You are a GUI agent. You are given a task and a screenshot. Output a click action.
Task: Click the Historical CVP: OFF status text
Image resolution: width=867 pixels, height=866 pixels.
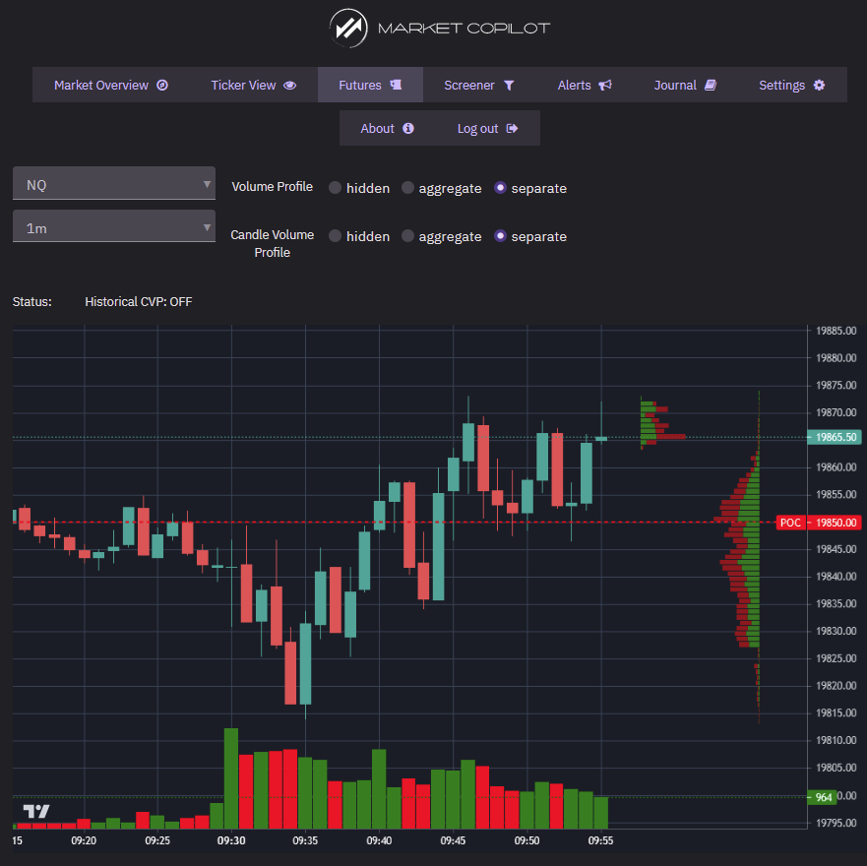point(138,302)
